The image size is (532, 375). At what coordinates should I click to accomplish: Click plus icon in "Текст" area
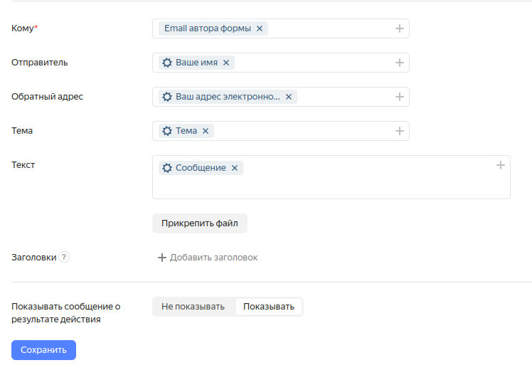[x=501, y=165]
